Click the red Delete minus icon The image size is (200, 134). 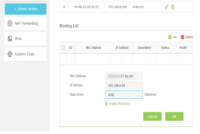pos(182,37)
